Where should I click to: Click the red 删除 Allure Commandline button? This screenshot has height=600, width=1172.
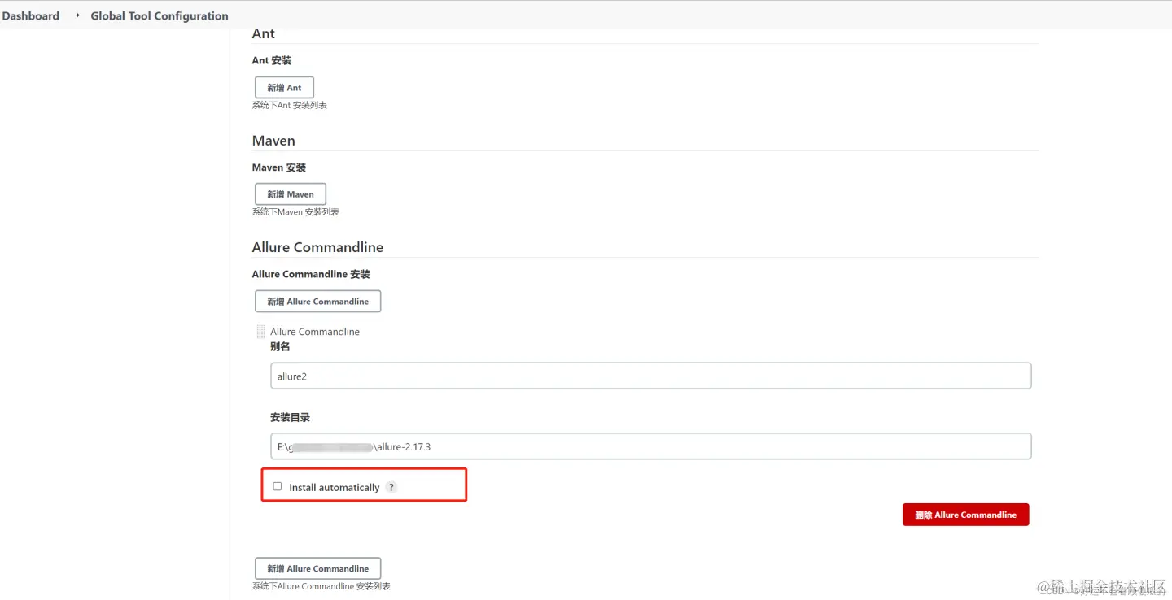[x=965, y=515]
